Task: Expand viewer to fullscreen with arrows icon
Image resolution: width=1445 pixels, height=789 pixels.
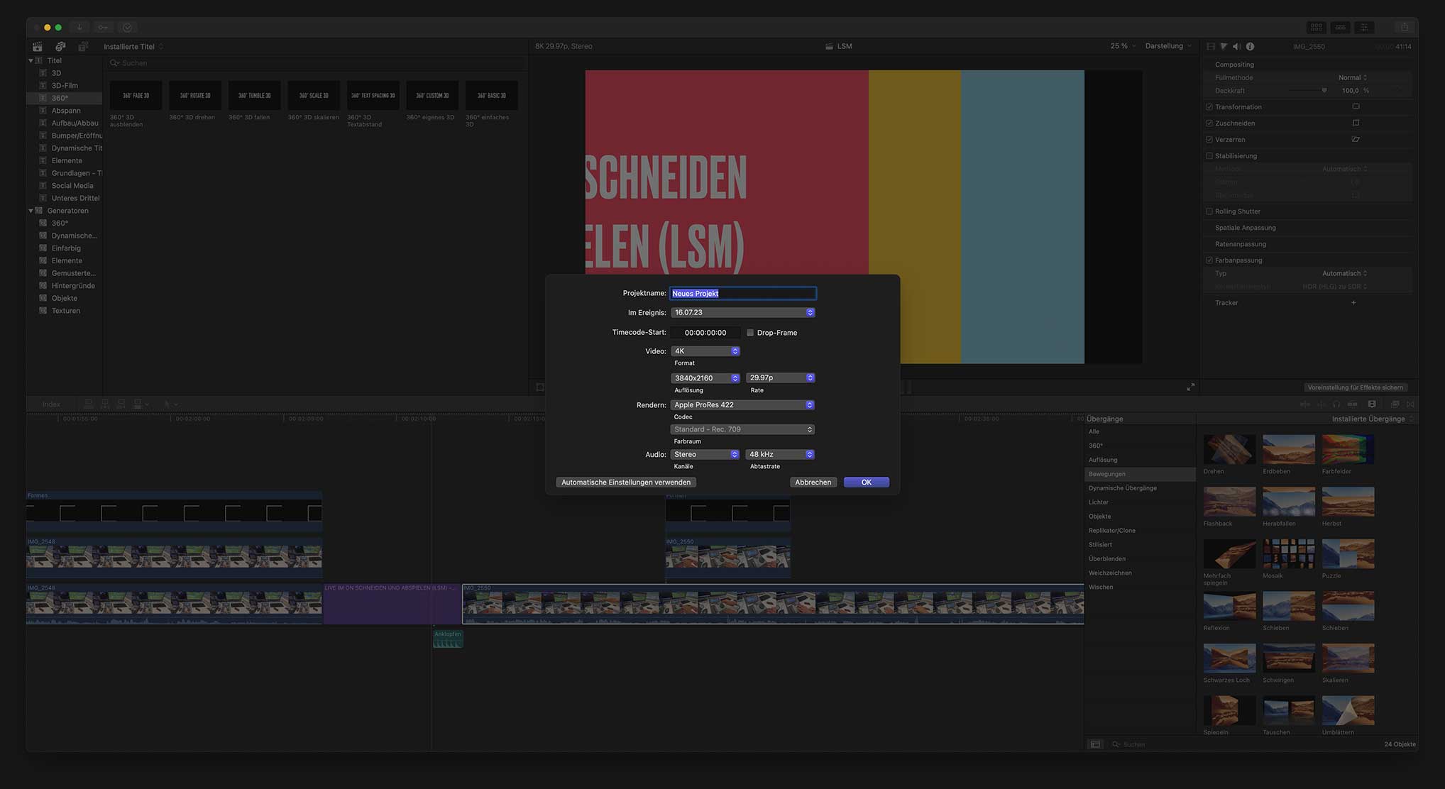Action: pyautogui.click(x=1192, y=387)
